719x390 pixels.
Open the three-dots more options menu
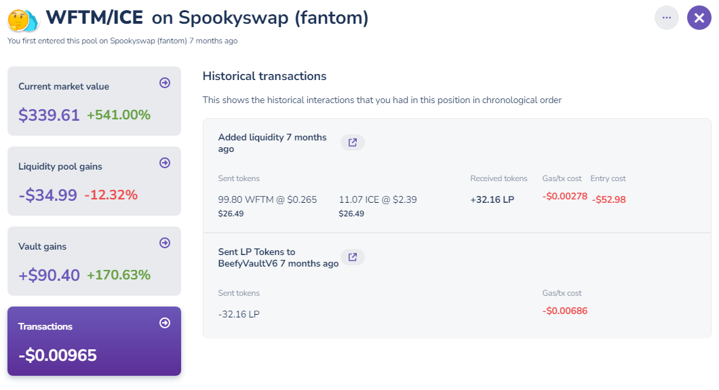click(666, 18)
